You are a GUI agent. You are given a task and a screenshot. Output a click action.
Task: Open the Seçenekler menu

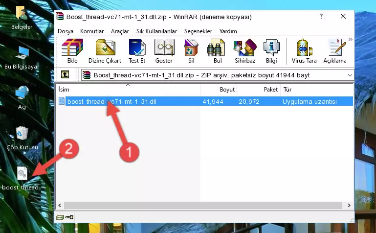point(198,31)
